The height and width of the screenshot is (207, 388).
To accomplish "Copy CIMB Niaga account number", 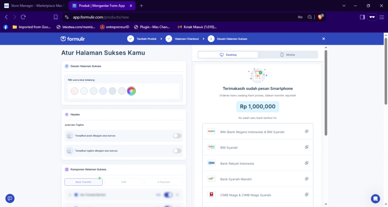I will 306,194.
